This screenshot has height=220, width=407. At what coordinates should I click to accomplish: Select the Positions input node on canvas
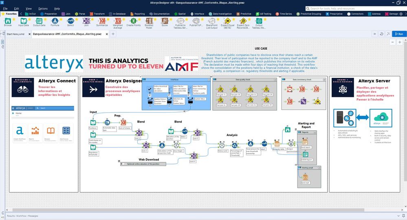pyautogui.click(x=93, y=123)
